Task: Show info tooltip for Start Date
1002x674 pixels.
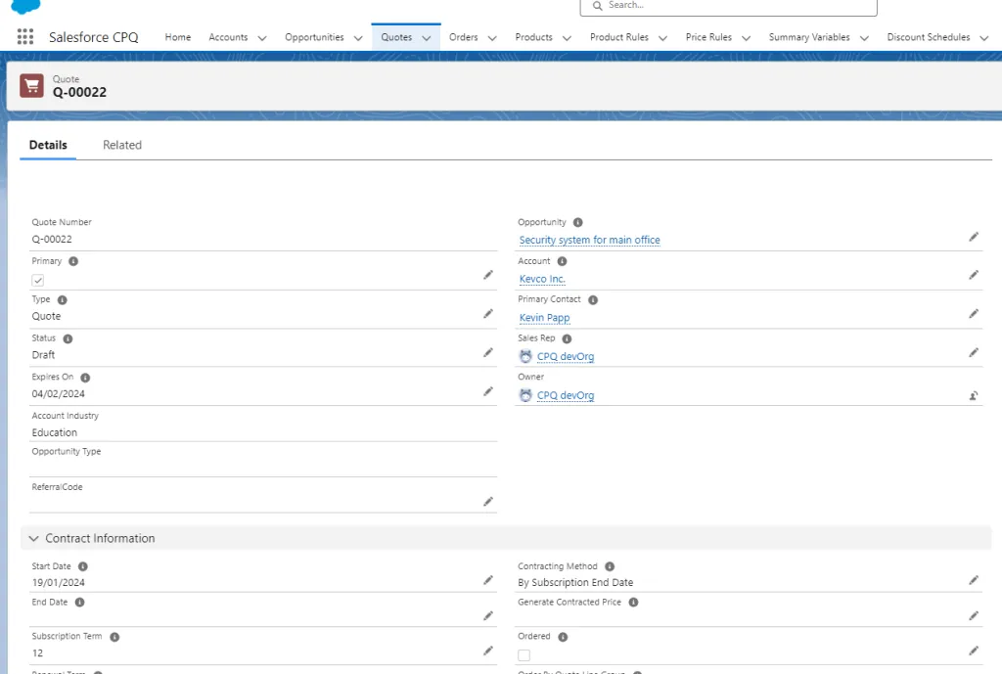Action: click(83, 566)
